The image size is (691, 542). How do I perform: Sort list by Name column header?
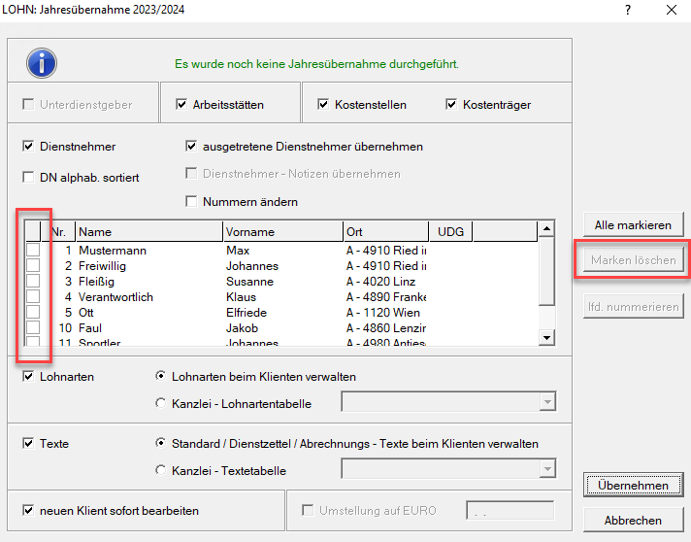pos(148,232)
